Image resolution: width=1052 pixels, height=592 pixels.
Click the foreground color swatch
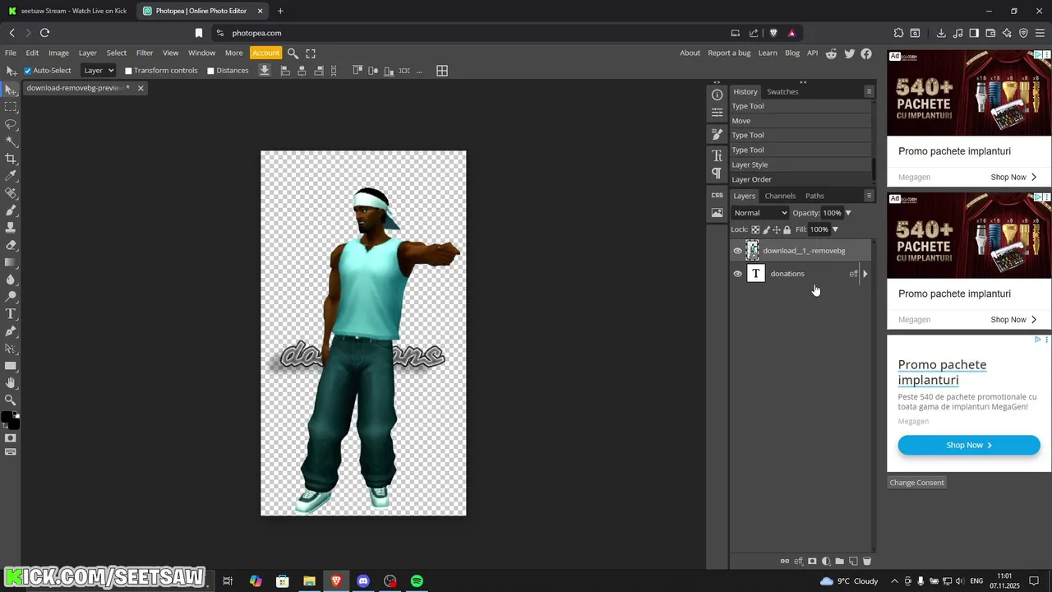pyautogui.click(x=6, y=417)
